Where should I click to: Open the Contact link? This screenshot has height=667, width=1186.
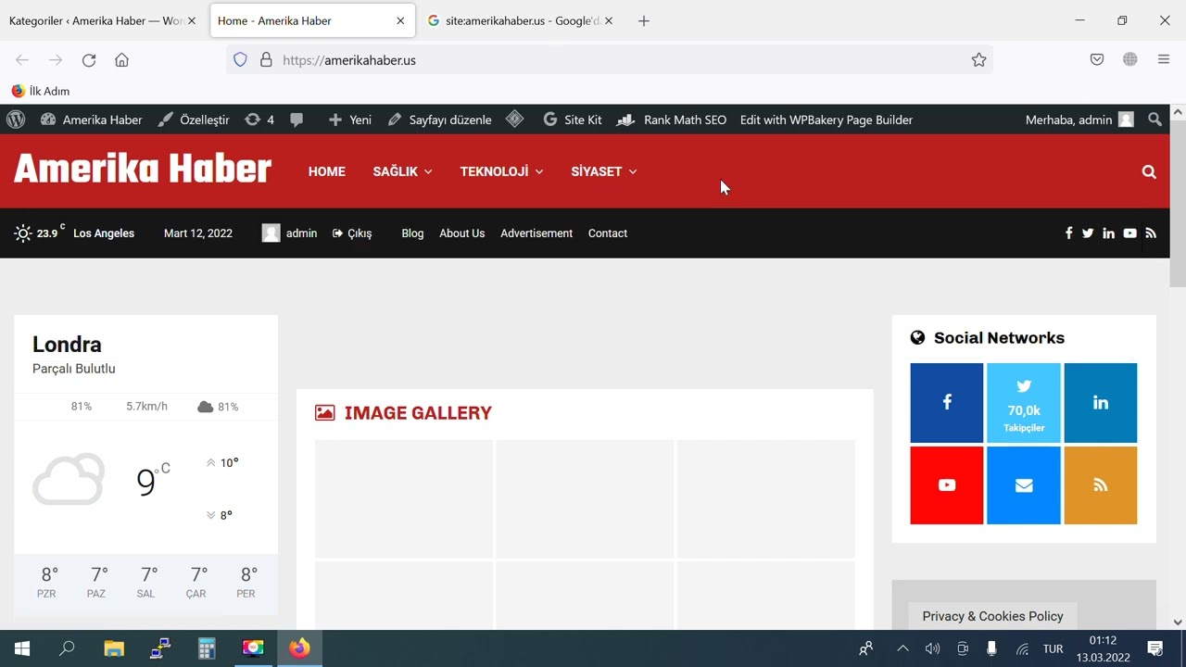(608, 233)
